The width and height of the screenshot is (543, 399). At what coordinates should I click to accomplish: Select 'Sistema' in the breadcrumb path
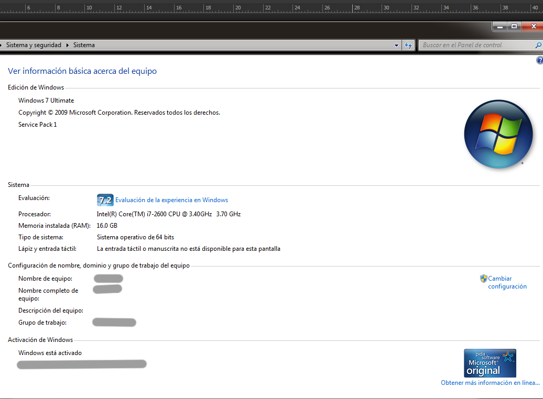(x=84, y=45)
